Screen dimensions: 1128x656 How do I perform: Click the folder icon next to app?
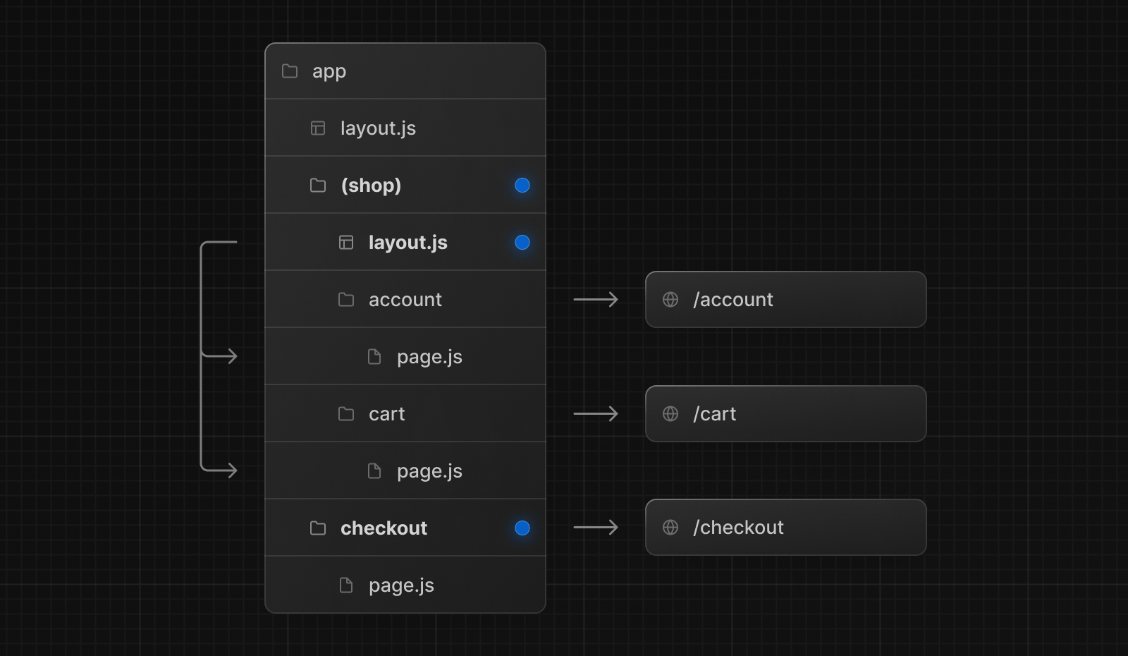(289, 71)
